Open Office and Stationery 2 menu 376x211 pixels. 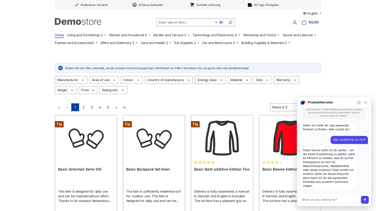click(119, 43)
